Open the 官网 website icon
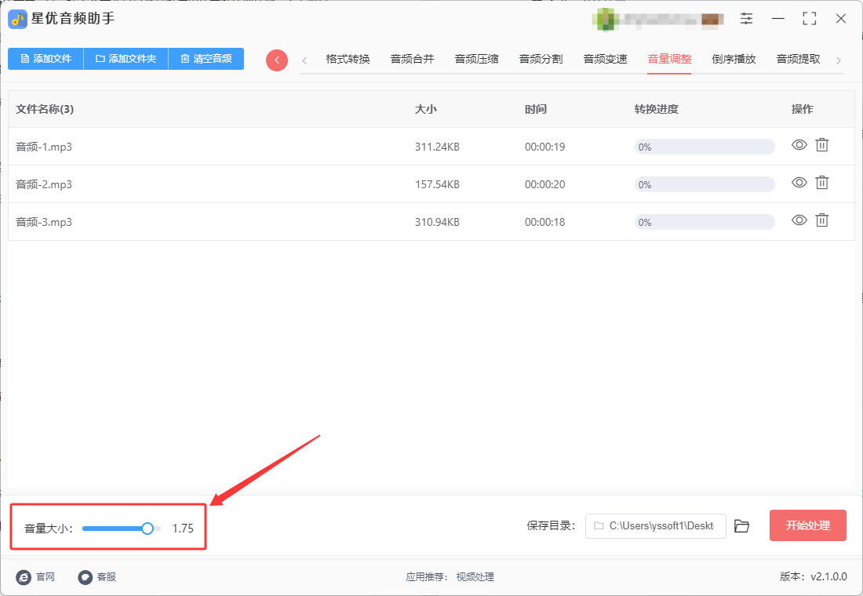863x596 pixels. (24, 576)
